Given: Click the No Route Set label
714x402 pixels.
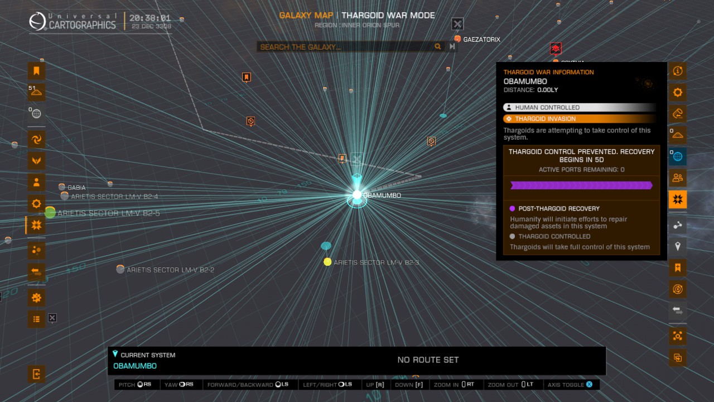Looking at the screenshot, I should click(428, 360).
